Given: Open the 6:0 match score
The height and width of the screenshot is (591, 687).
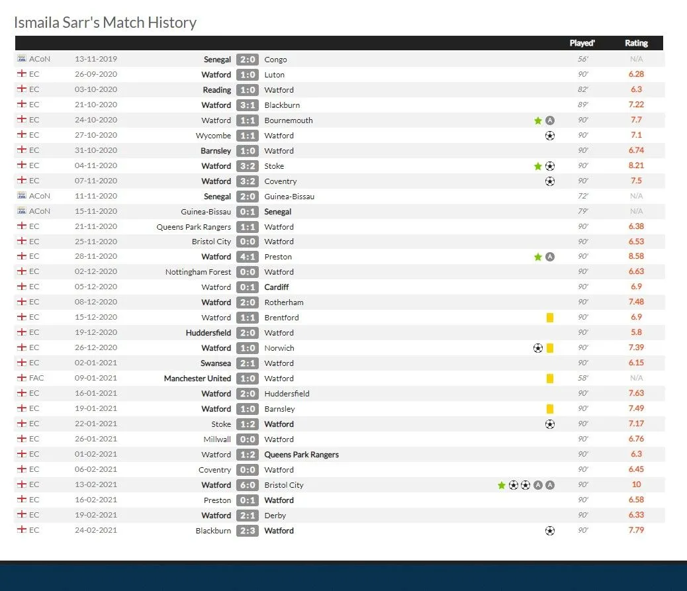Looking at the screenshot, I should (x=247, y=485).
